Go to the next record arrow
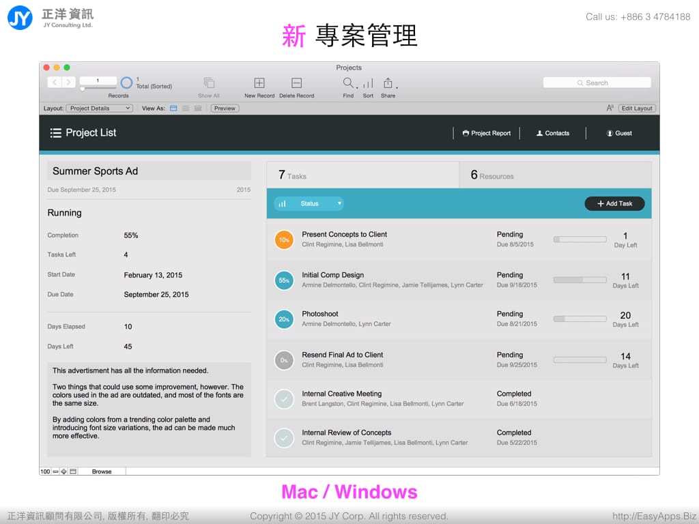The image size is (699, 524). (x=68, y=83)
